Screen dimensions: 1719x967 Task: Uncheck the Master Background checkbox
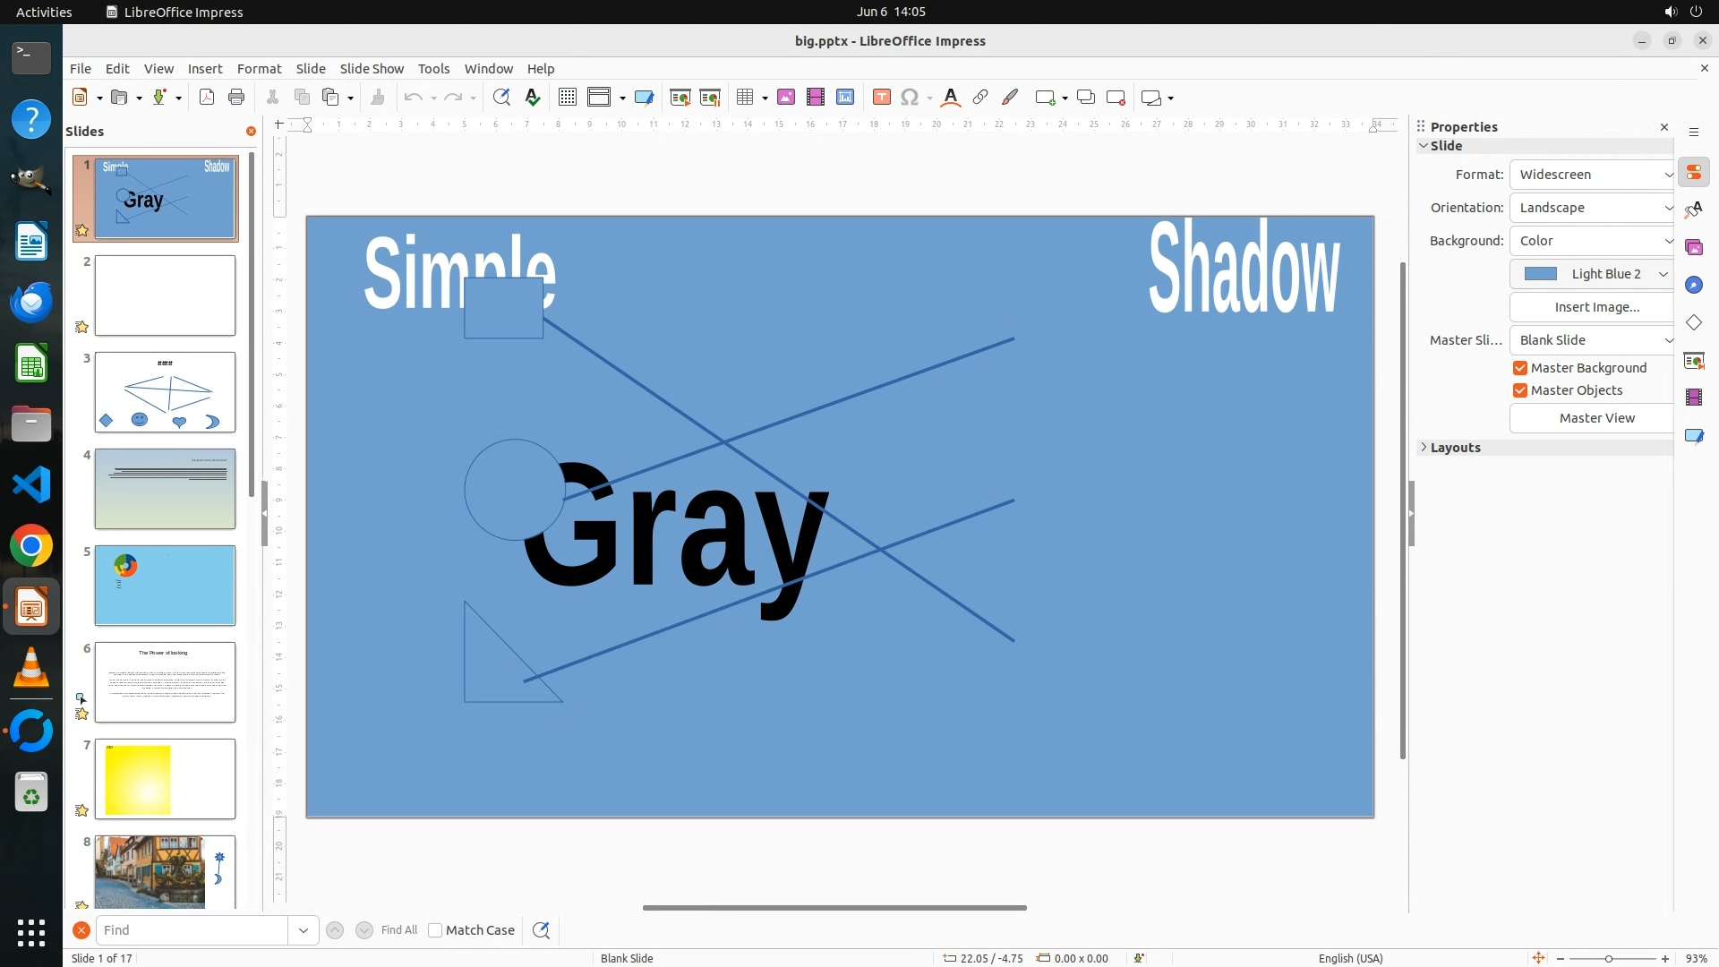1520,368
